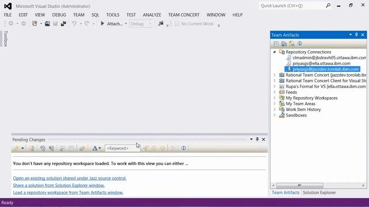Screen dimensions: 369x207
Task: Open the TEAM CONCERT menu
Action: click(x=184, y=15)
